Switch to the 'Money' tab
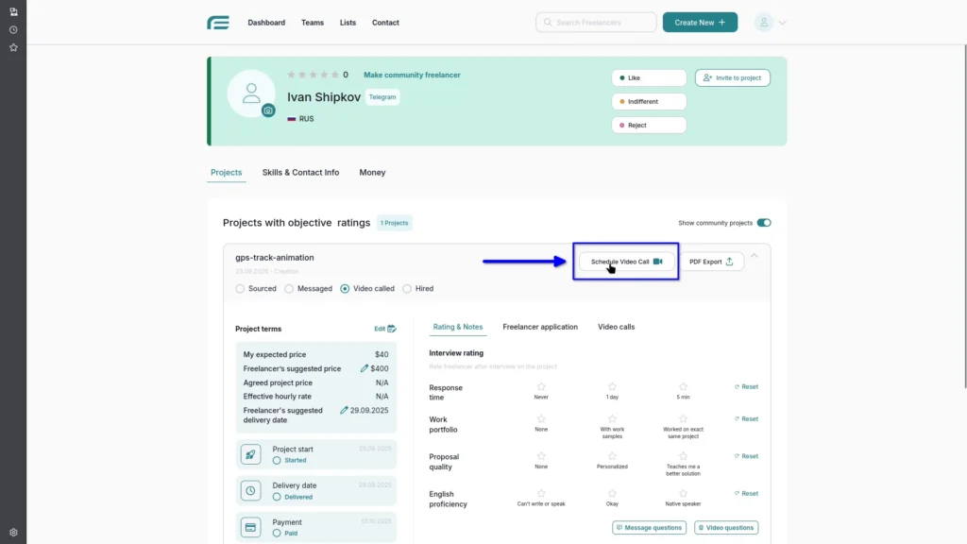Screen dimensions: 967x544 [x=372, y=172]
